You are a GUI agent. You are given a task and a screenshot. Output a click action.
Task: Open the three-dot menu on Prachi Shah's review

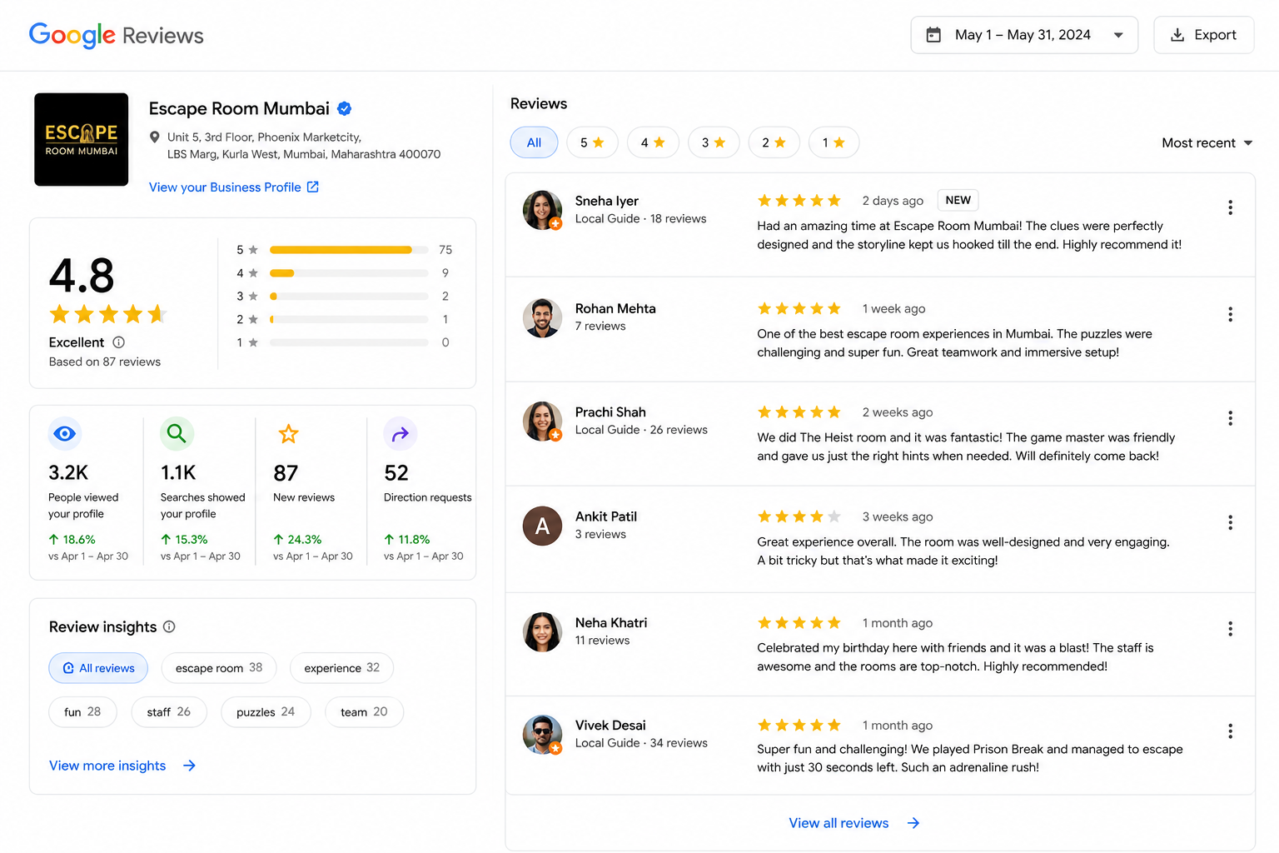pyautogui.click(x=1230, y=418)
